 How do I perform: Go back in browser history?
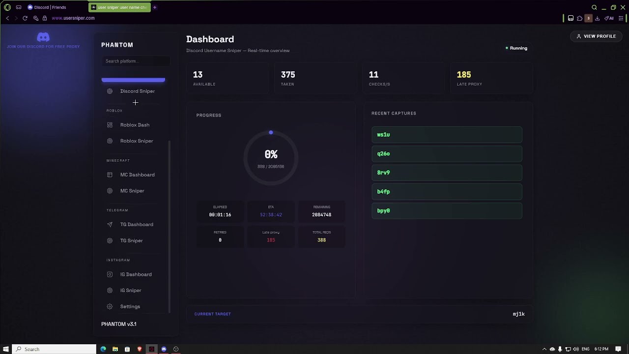(7, 18)
